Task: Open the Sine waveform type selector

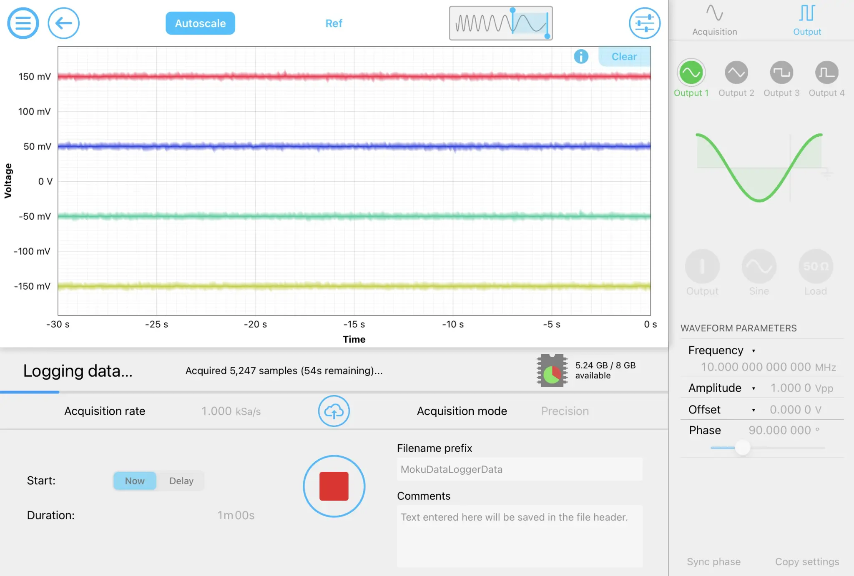Action: coord(759,266)
